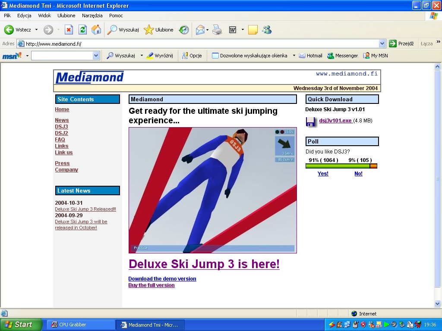Click Download the demo version link
The image size is (442, 331).
(x=162, y=279)
